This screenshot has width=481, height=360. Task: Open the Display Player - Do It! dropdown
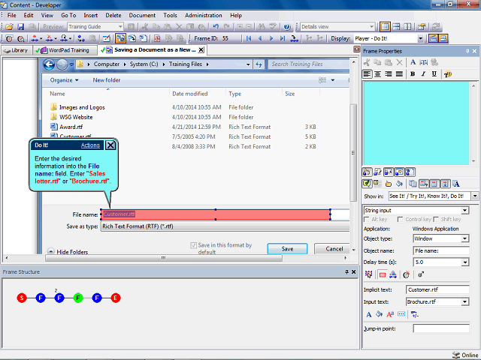pos(421,38)
